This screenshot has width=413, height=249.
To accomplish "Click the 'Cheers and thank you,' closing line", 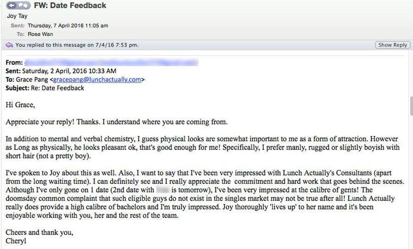I will point(39,232).
